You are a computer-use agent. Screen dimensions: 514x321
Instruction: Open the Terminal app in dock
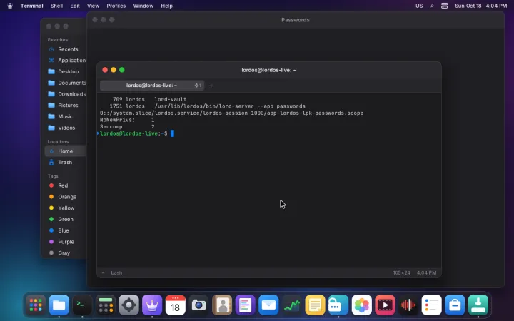pos(82,305)
